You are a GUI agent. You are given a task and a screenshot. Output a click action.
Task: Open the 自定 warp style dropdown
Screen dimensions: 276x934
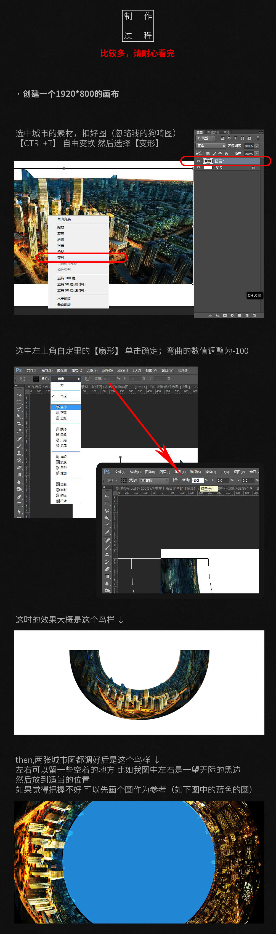[x=66, y=378]
